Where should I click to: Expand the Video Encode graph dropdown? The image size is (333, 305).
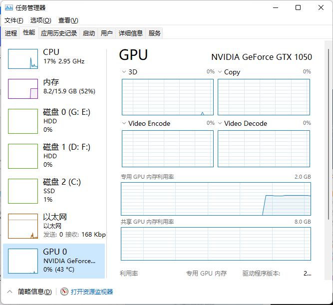pos(124,123)
